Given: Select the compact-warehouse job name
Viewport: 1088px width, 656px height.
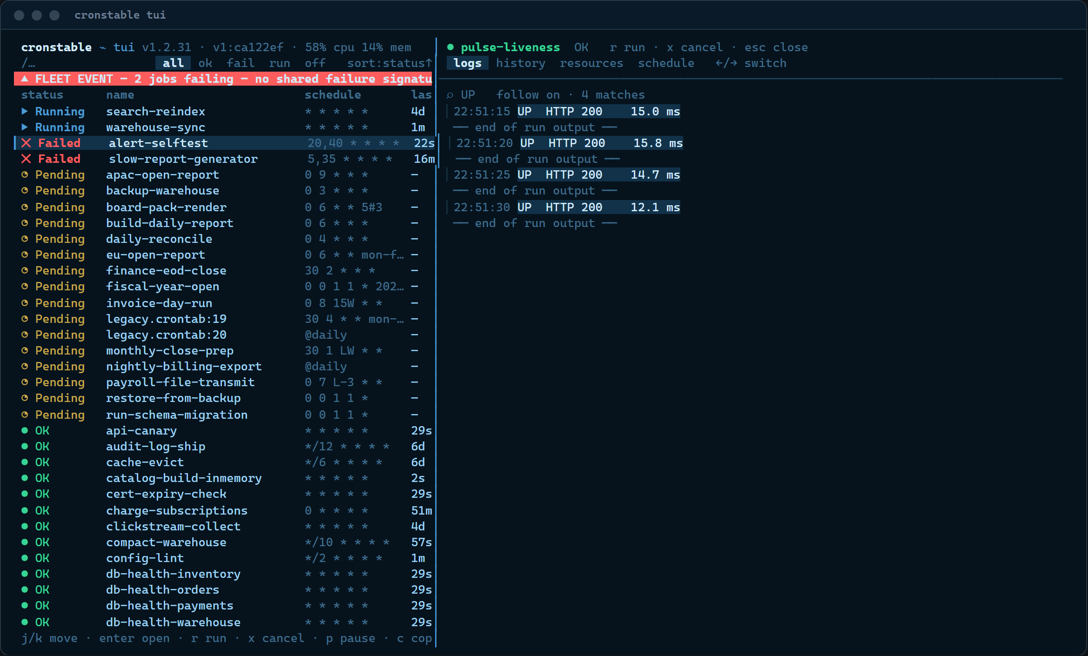Looking at the screenshot, I should tap(166, 542).
